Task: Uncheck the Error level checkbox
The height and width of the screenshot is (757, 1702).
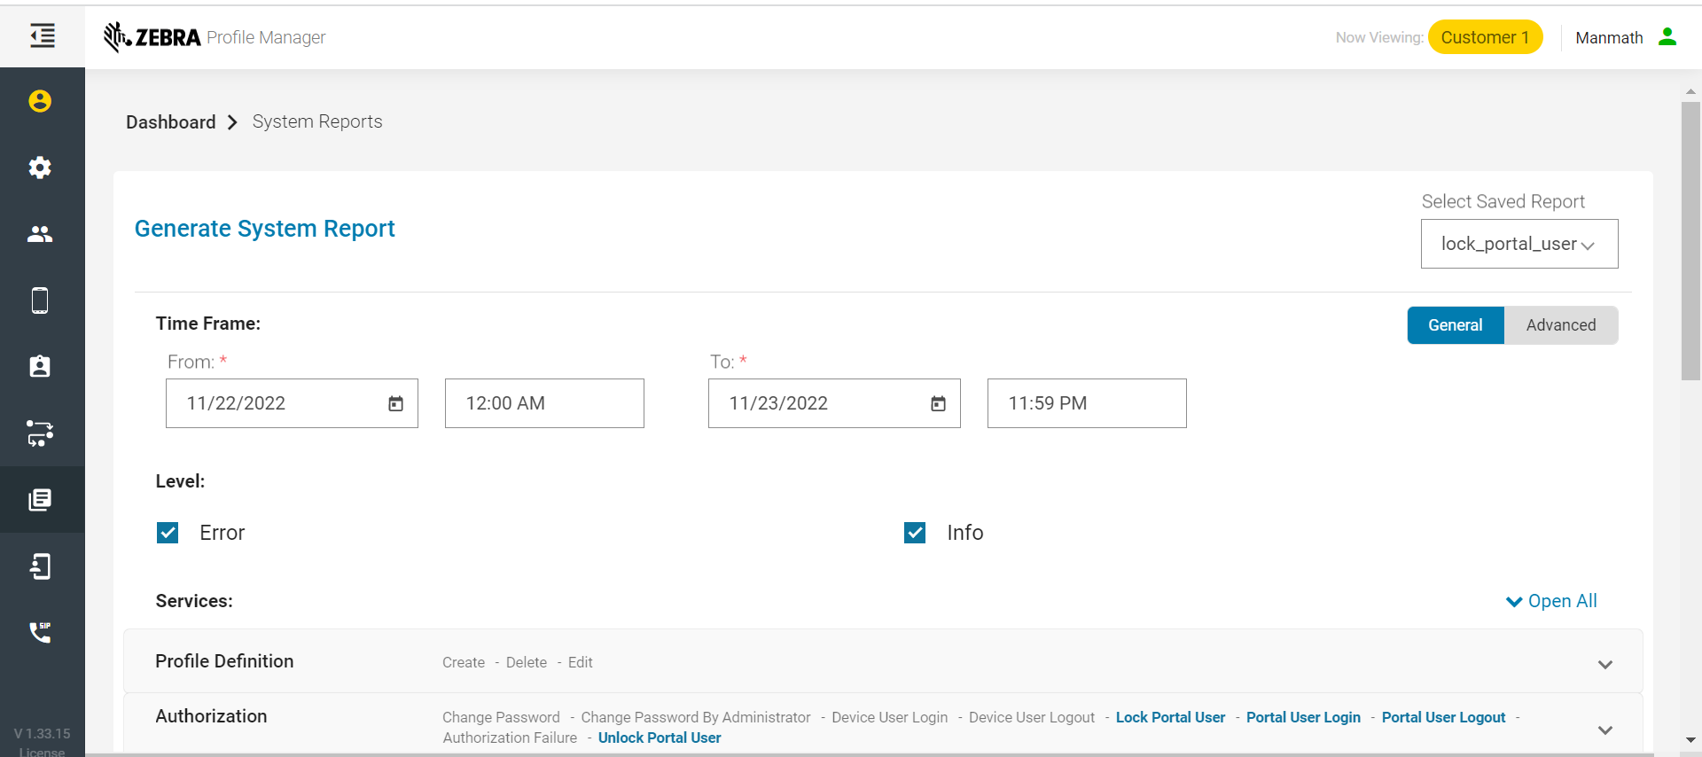Action: tap(168, 533)
